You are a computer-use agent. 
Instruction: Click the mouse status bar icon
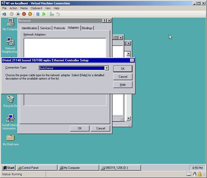(195, 174)
